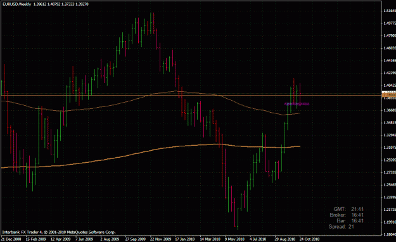Select the orange horizontal price line
Viewport: 396px width, 242px height.
191,95
